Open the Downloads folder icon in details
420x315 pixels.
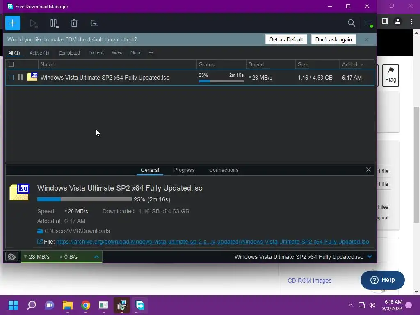[x=40, y=231]
